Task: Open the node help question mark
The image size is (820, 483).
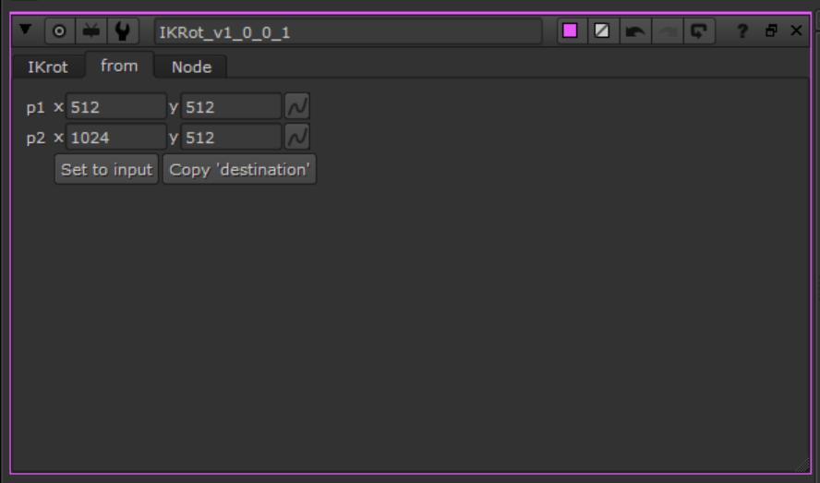Action: [x=742, y=31]
